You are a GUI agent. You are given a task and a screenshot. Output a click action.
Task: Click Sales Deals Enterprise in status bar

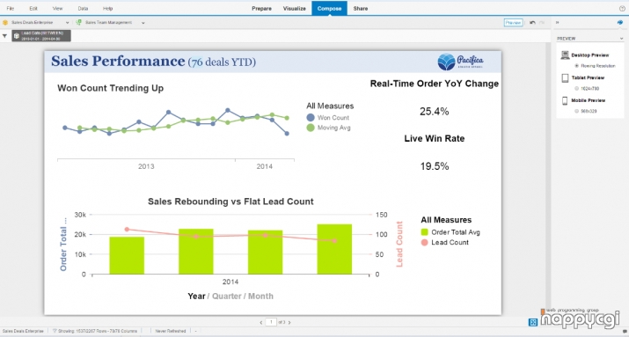pos(23,331)
